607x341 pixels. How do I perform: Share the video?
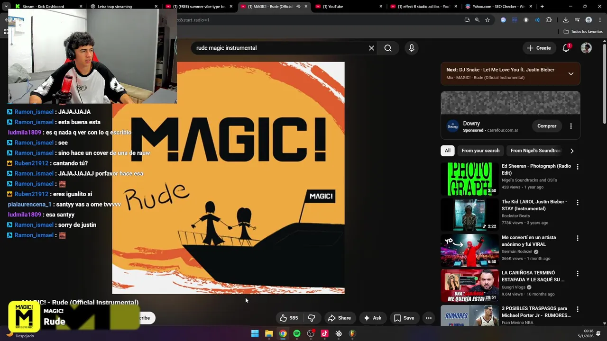click(340, 318)
